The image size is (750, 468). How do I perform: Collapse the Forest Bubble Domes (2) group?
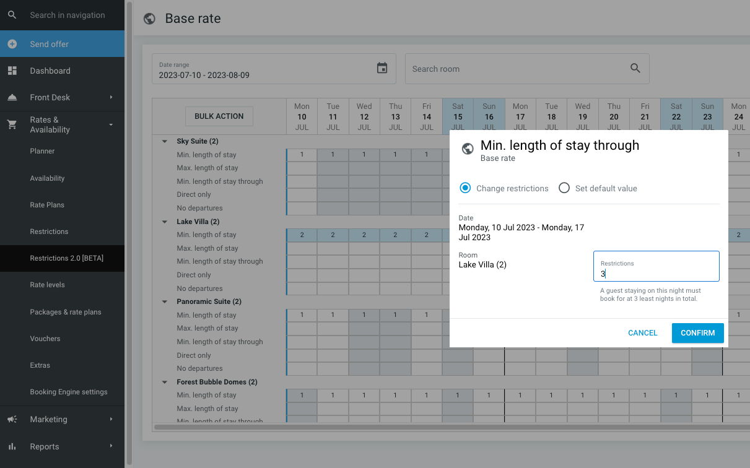(165, 382)
